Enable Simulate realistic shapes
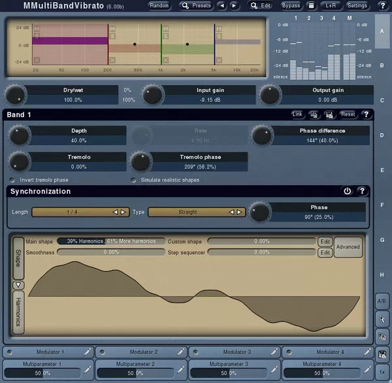The width and height of the screenshot is (392, 383). click(x=133, y=180)
